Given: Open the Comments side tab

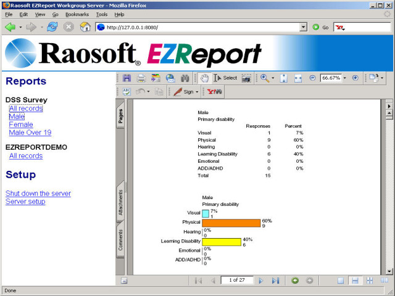Looking at the screenshot, I should 120,240.
